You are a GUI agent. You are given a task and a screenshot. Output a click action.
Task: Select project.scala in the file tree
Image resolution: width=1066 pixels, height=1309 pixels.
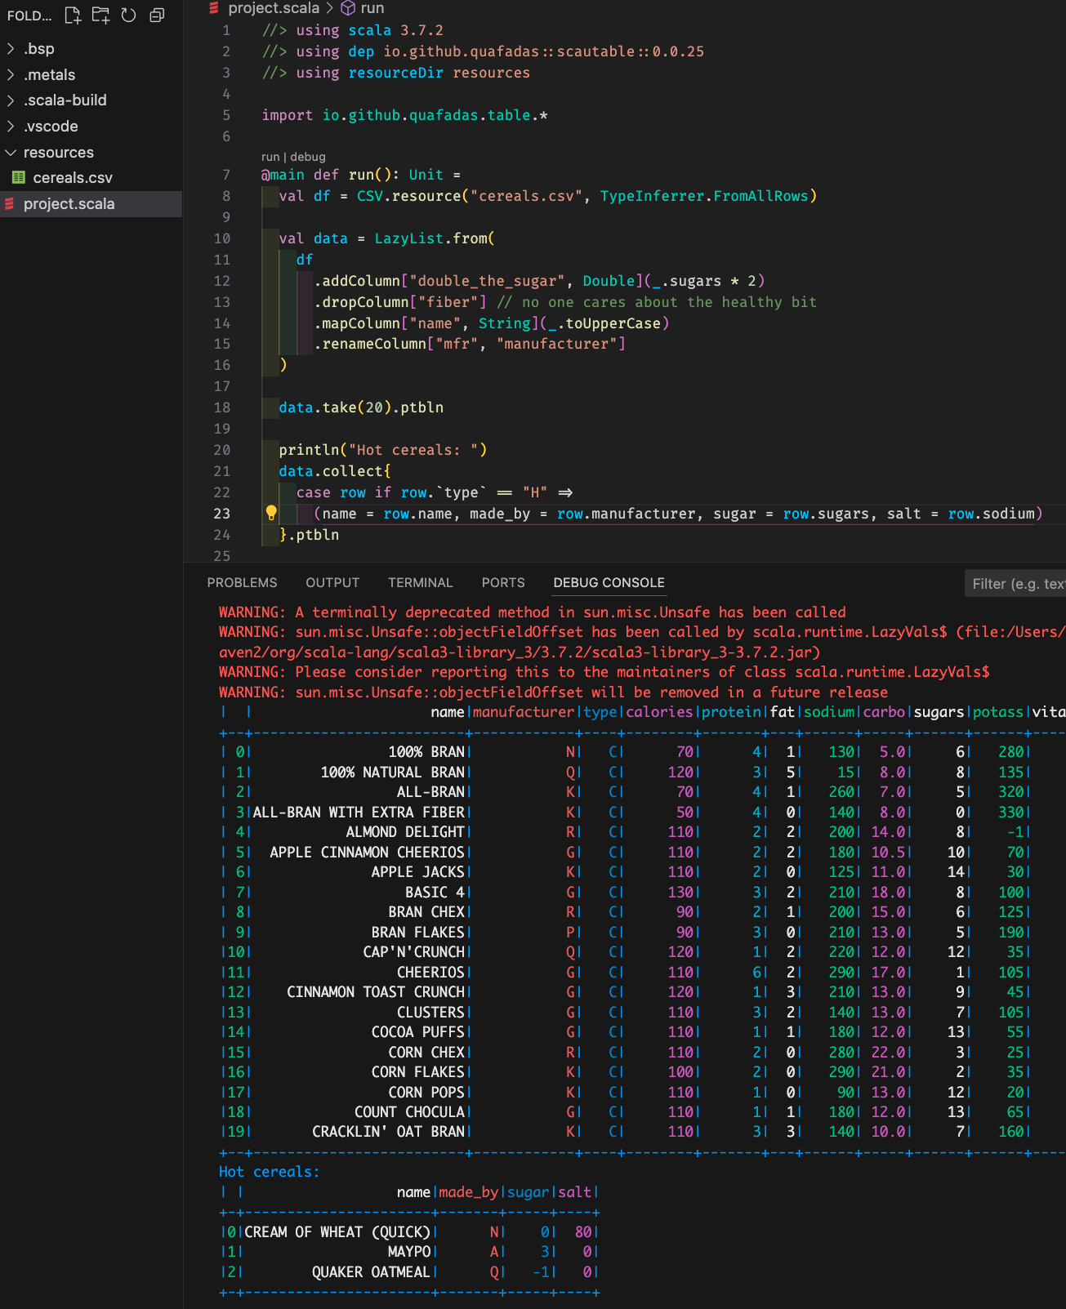[x=91, y=204]
